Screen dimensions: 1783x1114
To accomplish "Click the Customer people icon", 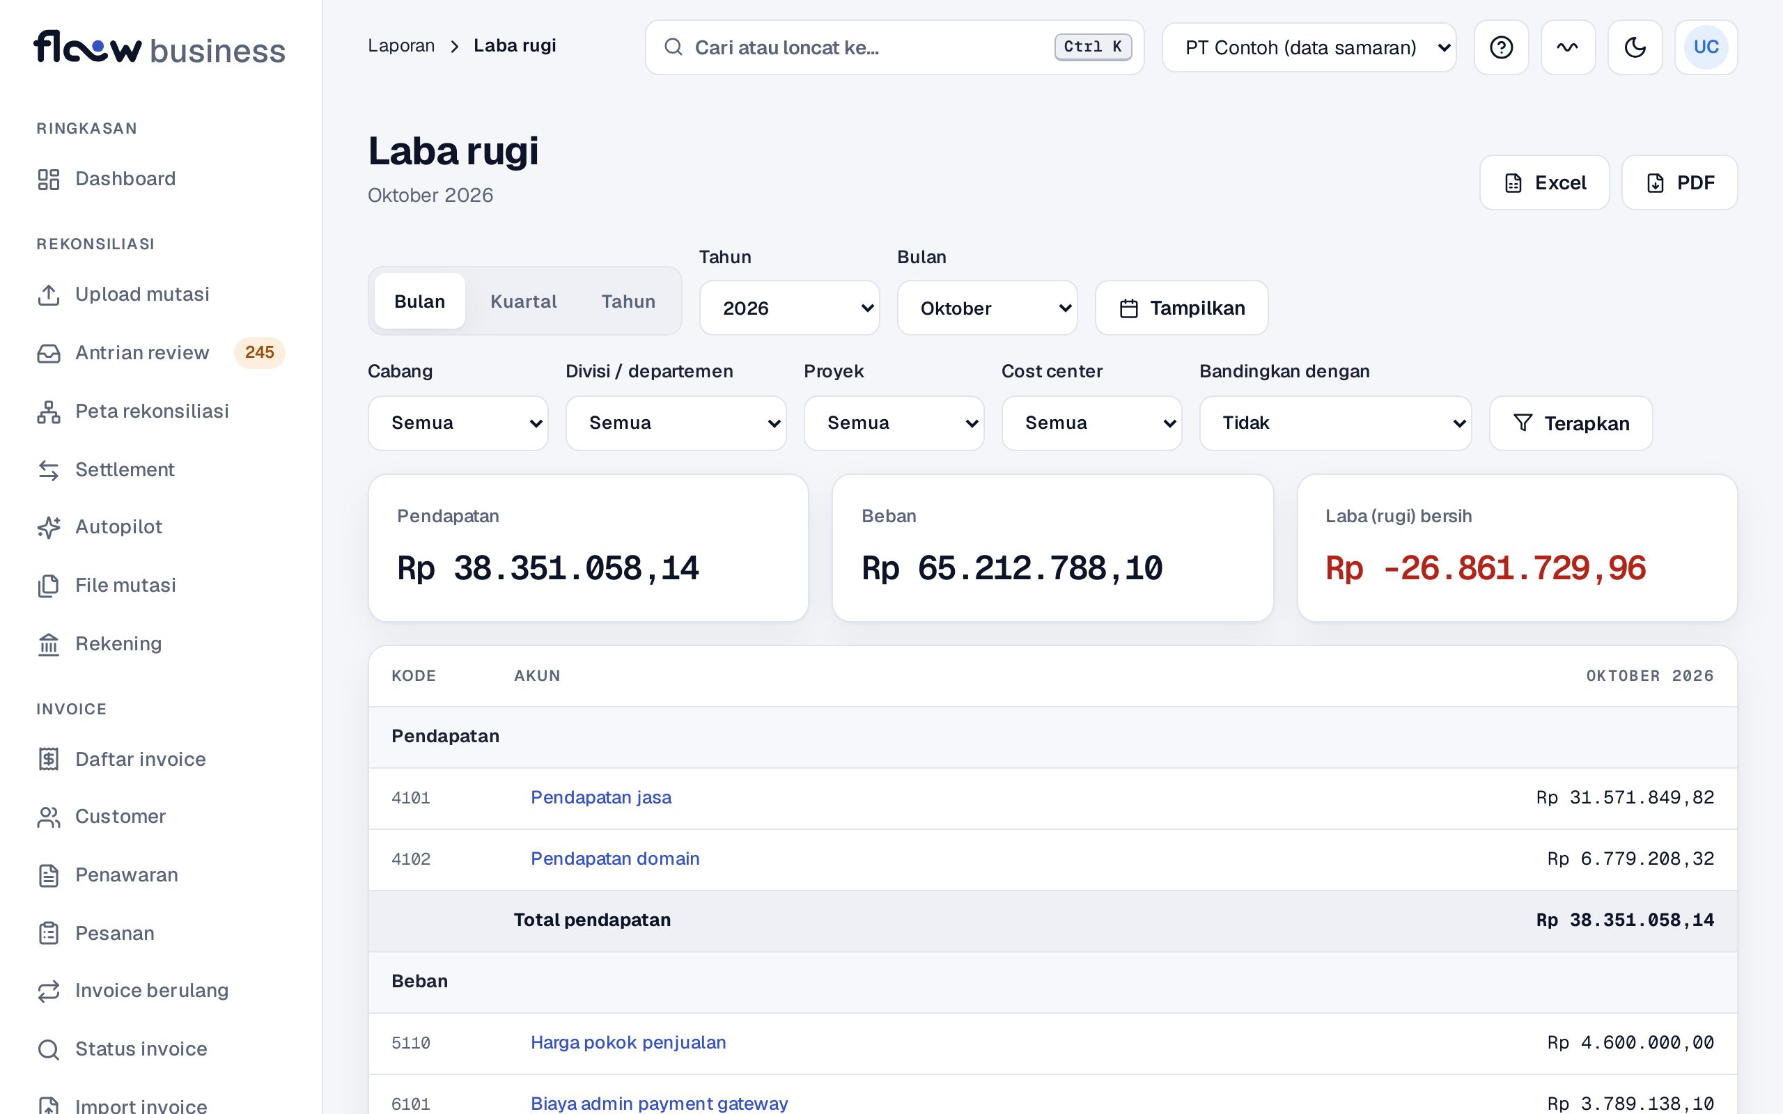I will click(x=49, y=817).
